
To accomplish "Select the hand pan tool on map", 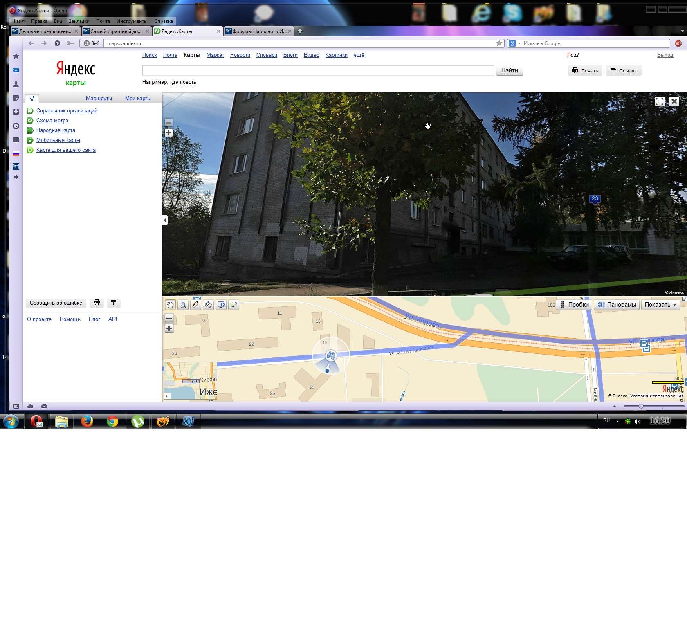I will point(170,305).
